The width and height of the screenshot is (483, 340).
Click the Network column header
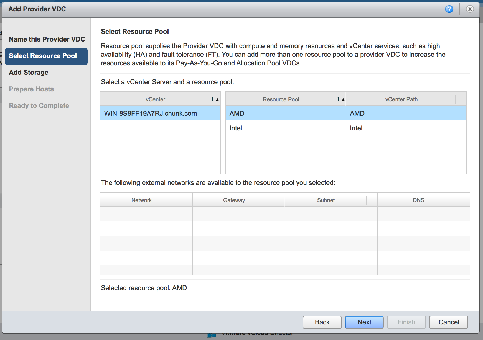pyautogui.click(x=141, y=200)
